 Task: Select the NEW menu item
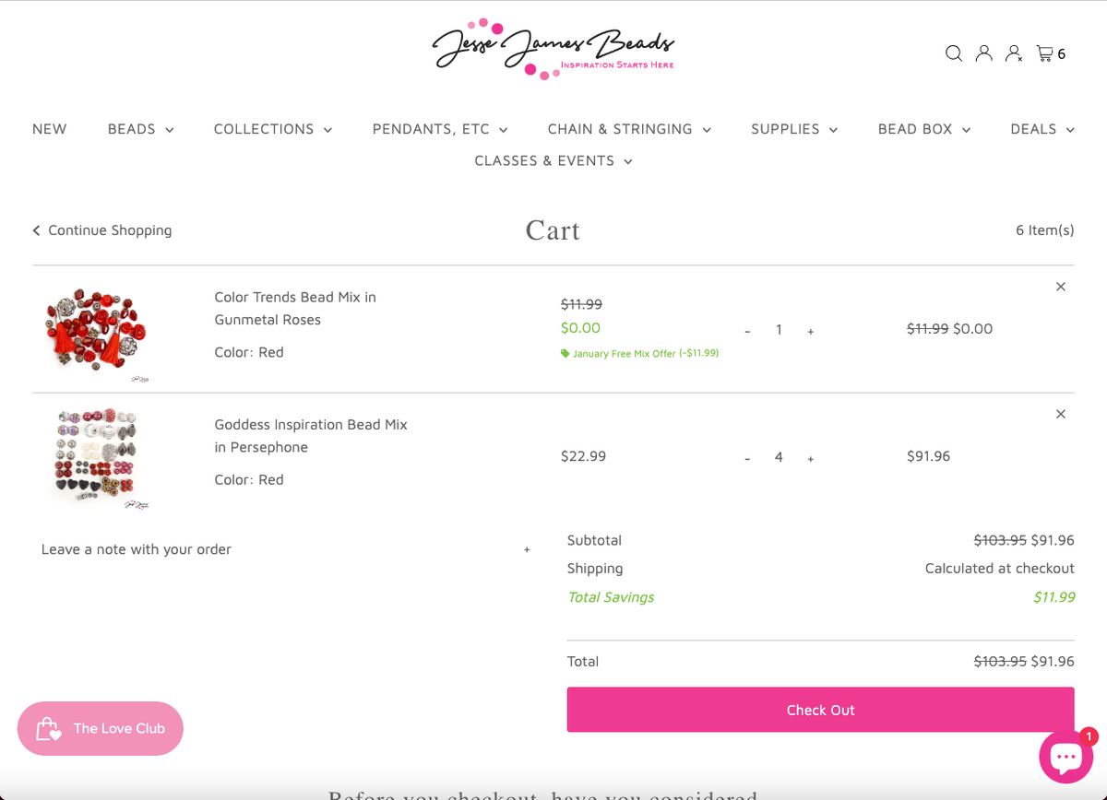[49, 129]
